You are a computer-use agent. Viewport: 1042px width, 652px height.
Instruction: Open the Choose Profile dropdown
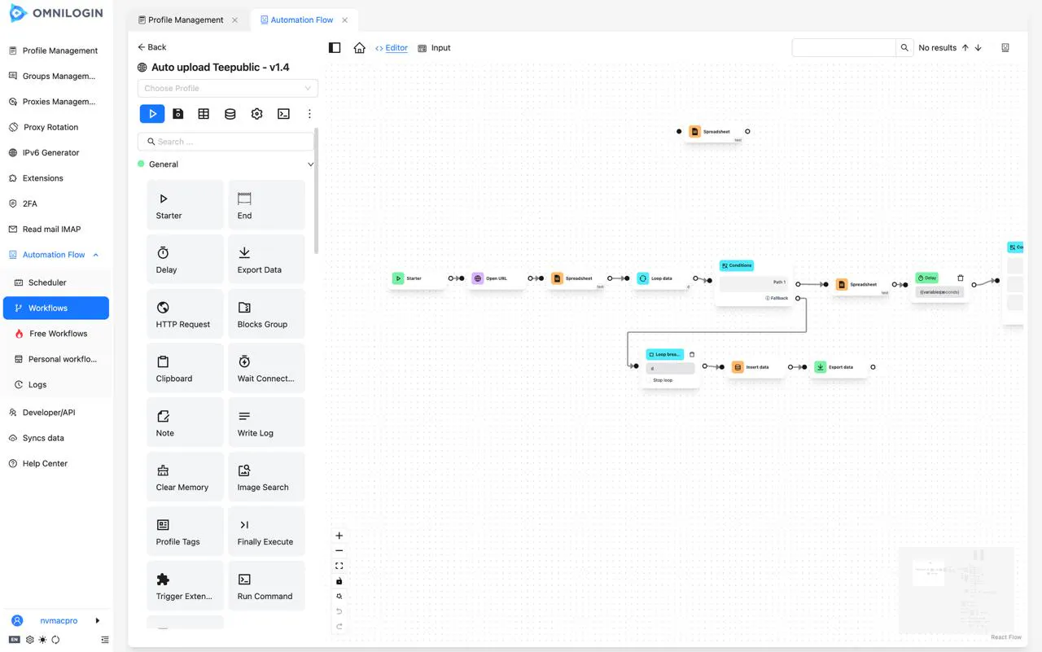228,88
